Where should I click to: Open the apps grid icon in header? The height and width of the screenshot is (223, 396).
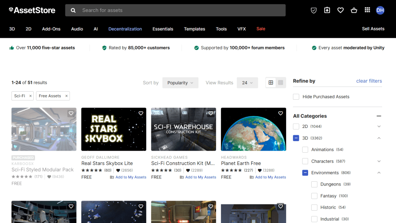click(x=367, y=10)
